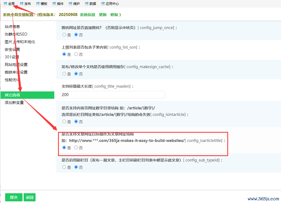This screenshot has height=203, width=281.
Task: Select 否 for config_list_son option
Action: (x=76, y=54)
